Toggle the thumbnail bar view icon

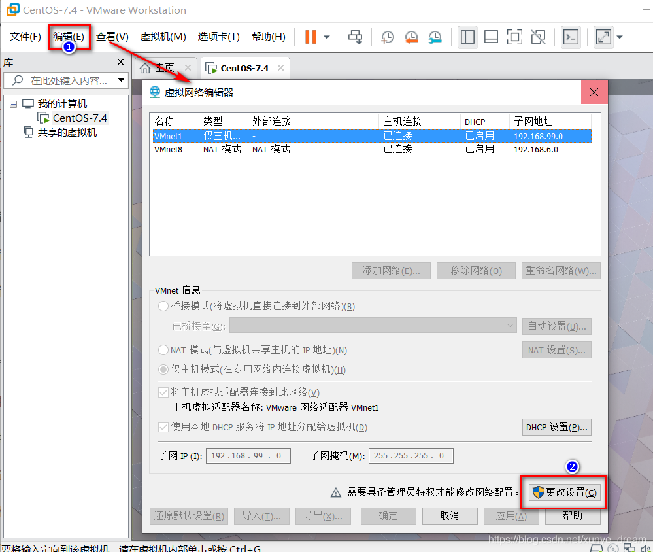pyautogui.click(x=492, y=37)
